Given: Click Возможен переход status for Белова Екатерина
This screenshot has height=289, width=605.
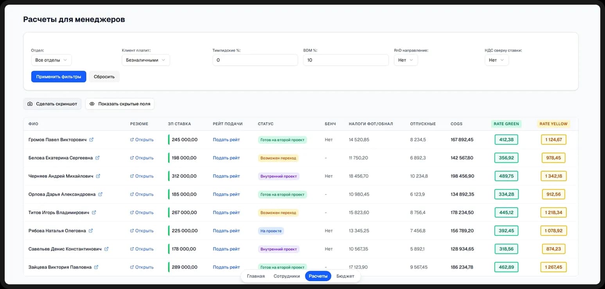Looking at the screenshot, I should pos(278,158).
